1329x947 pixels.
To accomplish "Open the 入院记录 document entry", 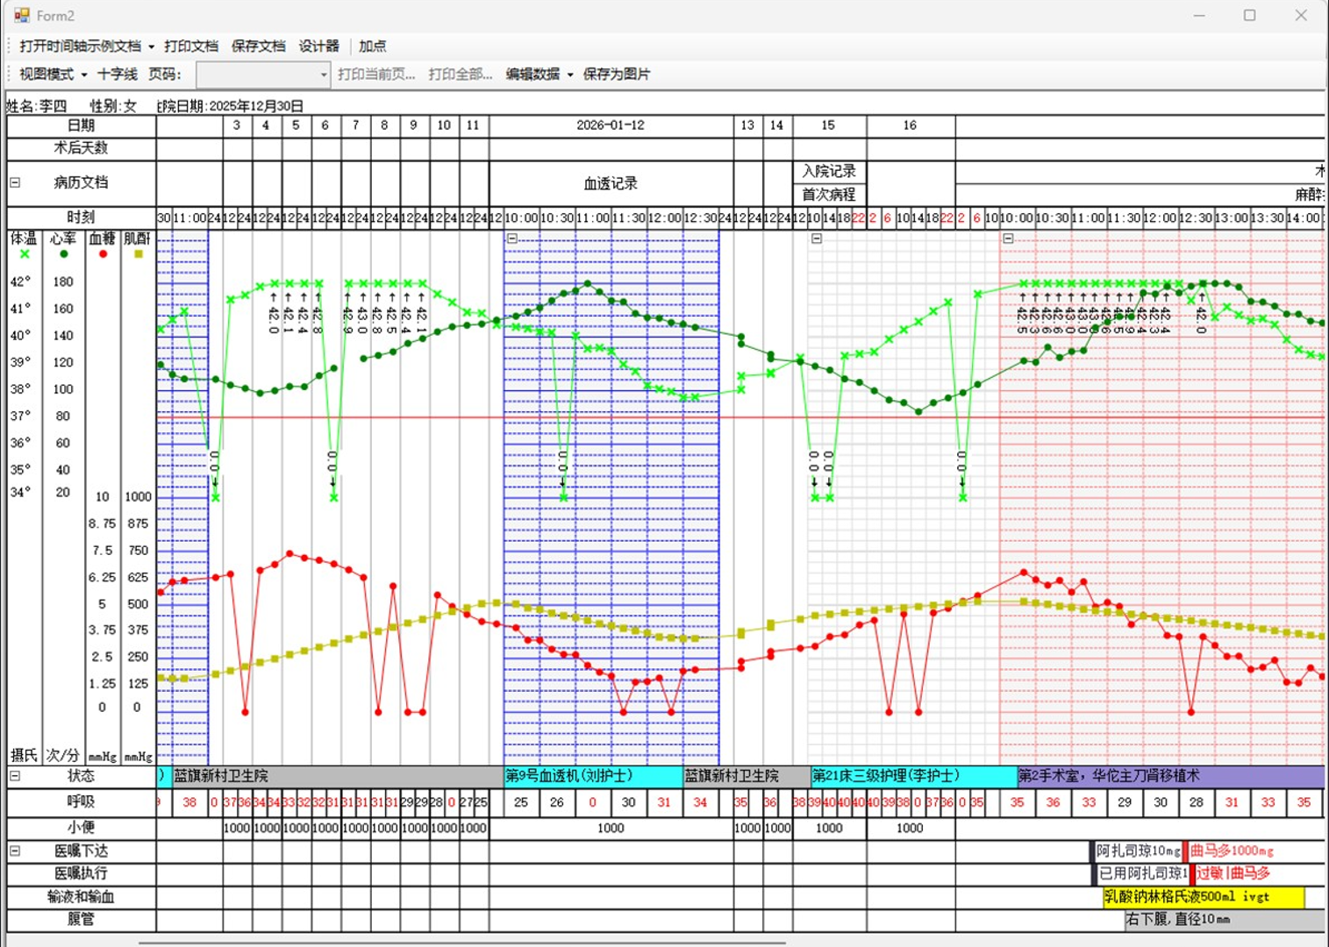I will (x=829, y=172).
